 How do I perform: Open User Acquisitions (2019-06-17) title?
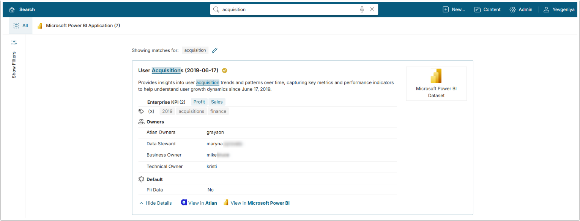[x=178, y=70]
